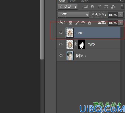The image size is (125, 113).
Task: Filter layers by adjustment layer icon
Action: (x=92, y=7)
